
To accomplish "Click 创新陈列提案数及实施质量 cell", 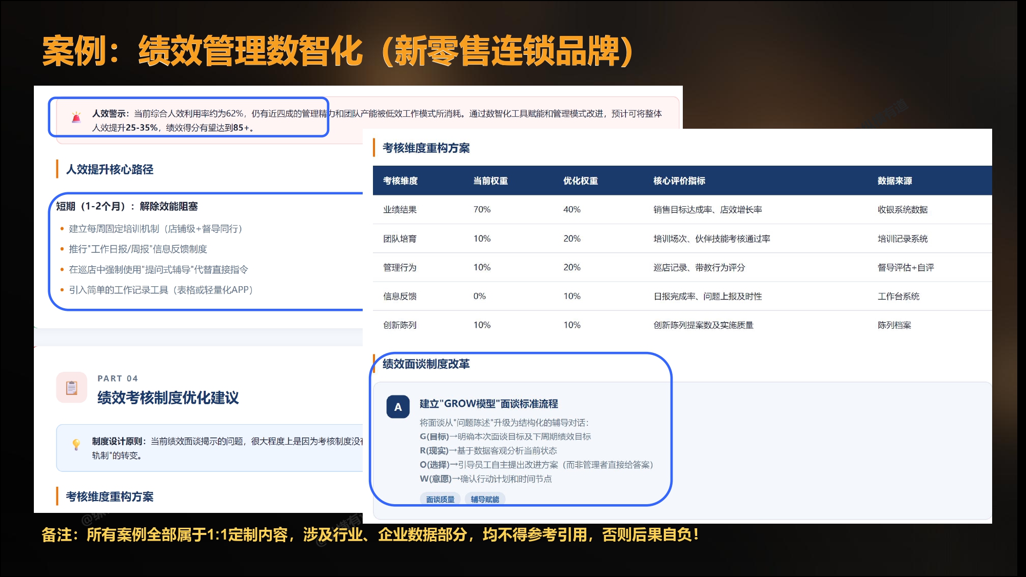I will coord(703,325).
